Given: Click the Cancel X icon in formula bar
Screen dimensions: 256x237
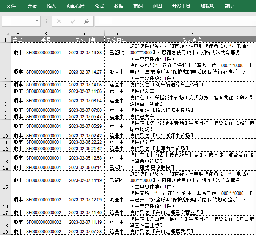Looking at the screenshot, I should 59,21.
